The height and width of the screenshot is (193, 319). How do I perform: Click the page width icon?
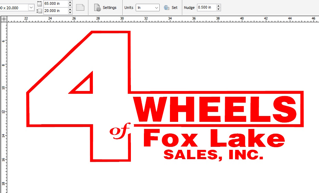click(x=39, y=4)
